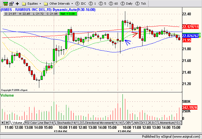Open the RSI Color Line Bar(14) tab
202x139 pixels.
(40, 123)
